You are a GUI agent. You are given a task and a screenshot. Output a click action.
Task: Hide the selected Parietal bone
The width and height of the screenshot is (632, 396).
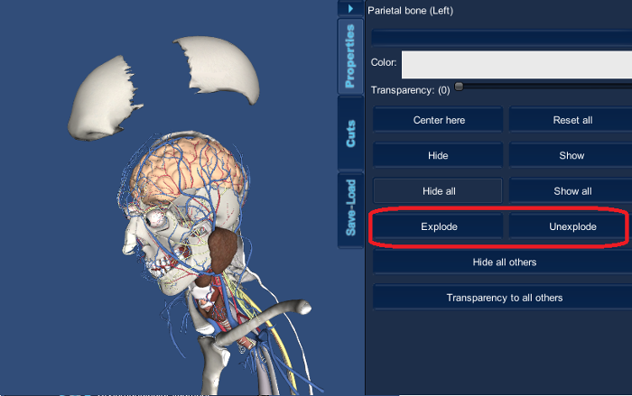439,155
